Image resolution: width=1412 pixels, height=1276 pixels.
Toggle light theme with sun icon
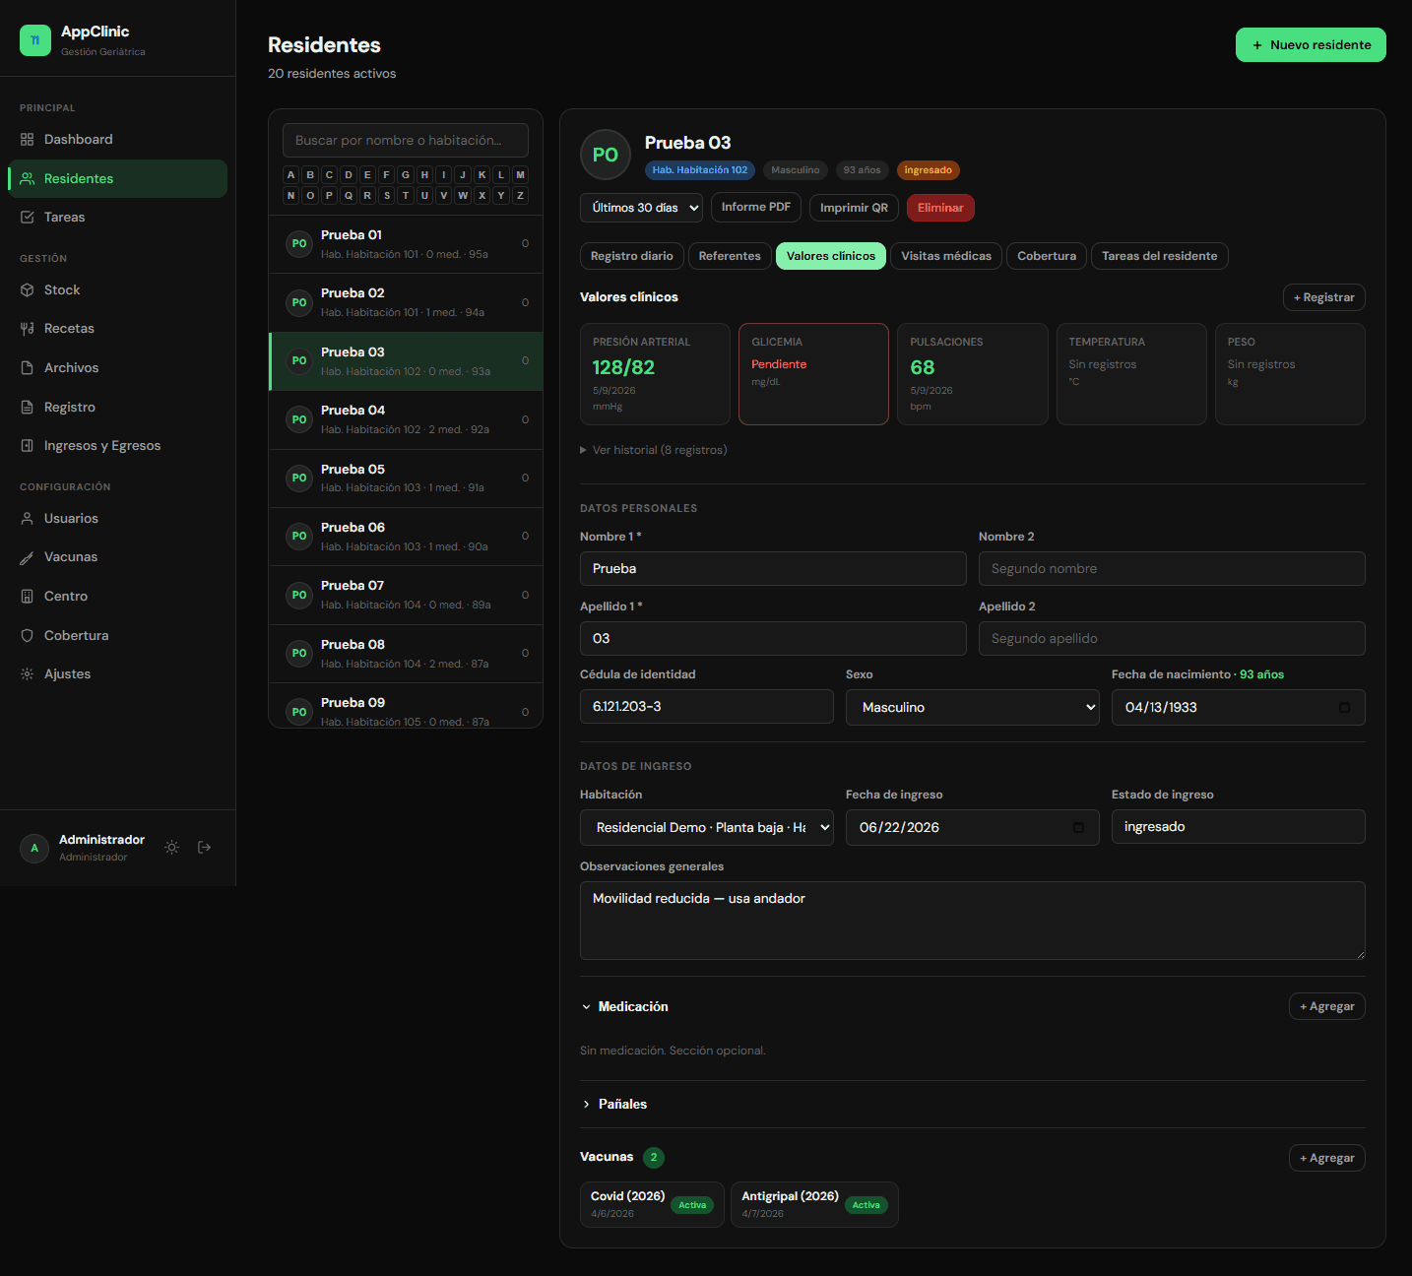(171, 848)
